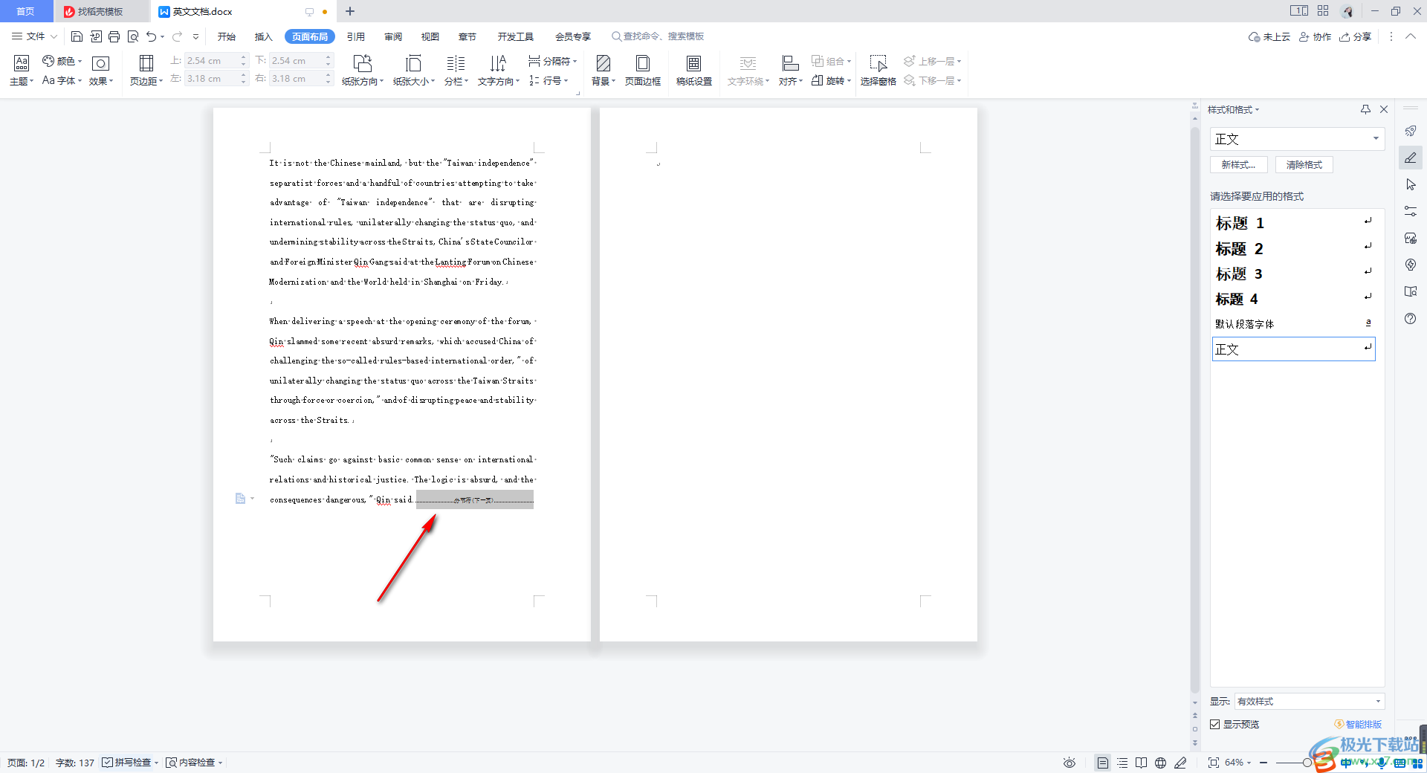Open current style combo box at panel top

pyautogui.click(x=1298, y=139)
